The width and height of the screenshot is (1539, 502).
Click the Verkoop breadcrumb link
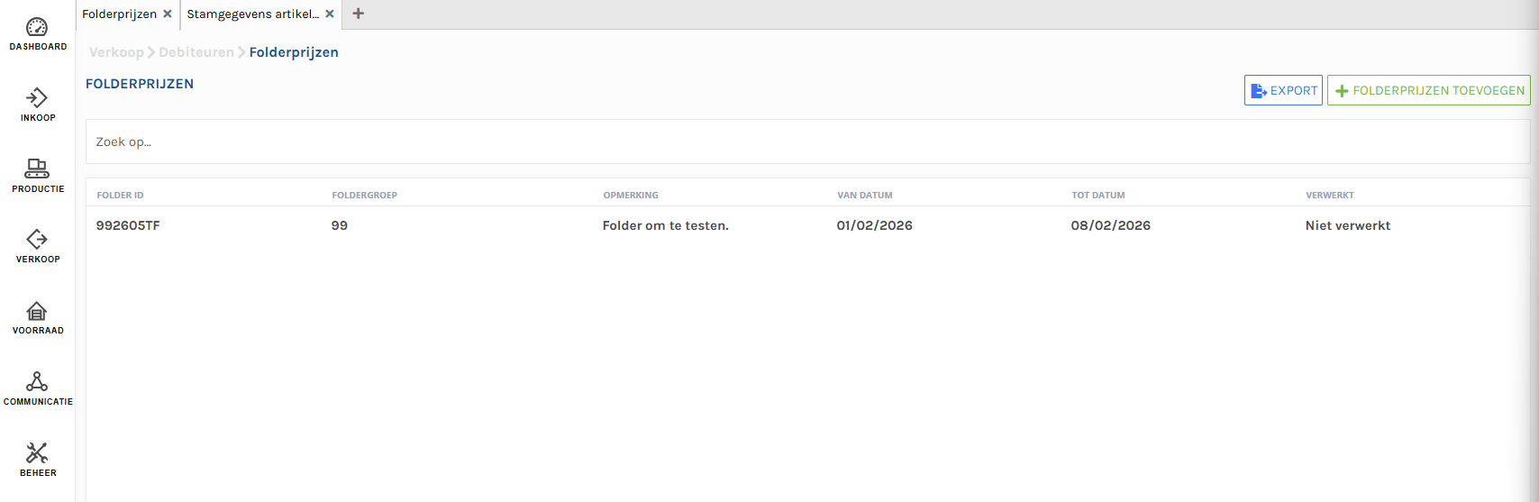(116, 52)
